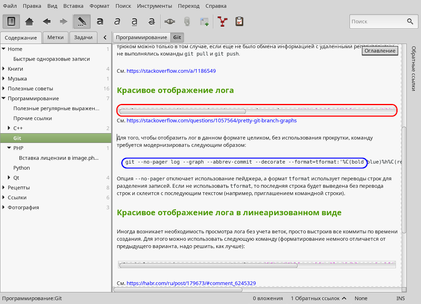Click 0 вложения in status bar

(x=268, y=298)
